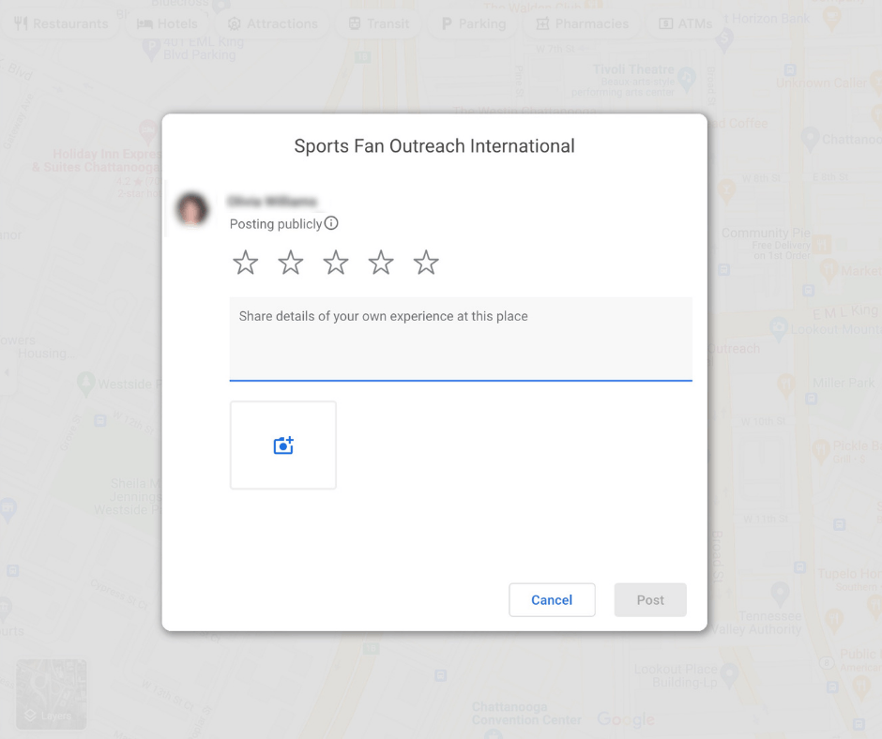The width and height of the screenshot is (882, 739).
Task: Collapse the side panel arrow
Action: (7, 372)
